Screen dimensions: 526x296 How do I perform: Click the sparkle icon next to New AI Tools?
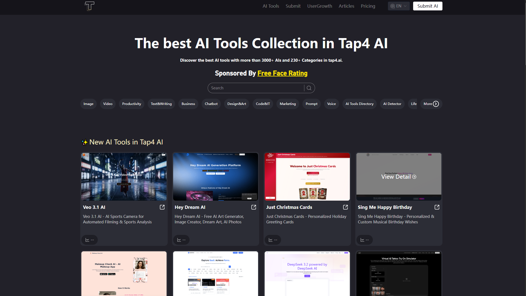click(x=84, y=142)
